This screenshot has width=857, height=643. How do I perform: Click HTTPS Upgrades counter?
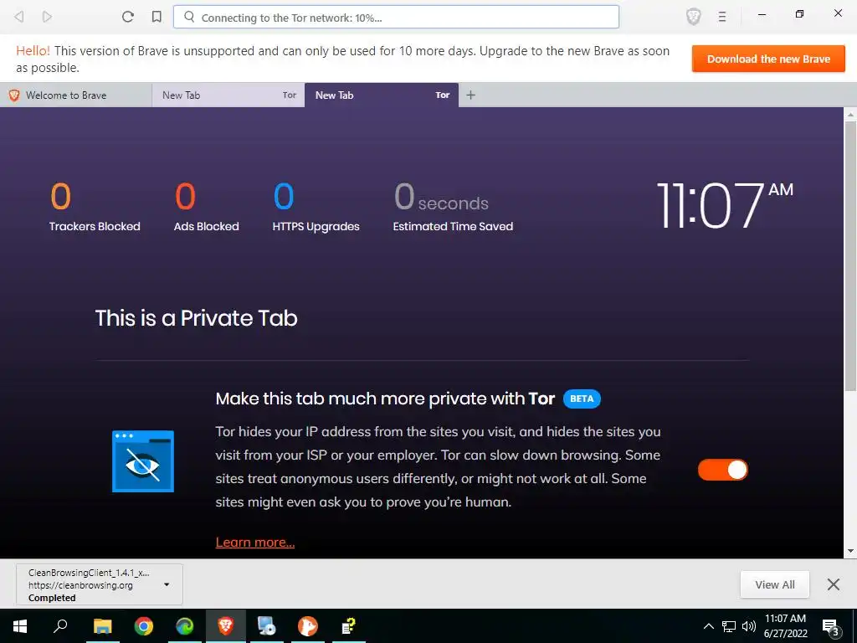316,208
